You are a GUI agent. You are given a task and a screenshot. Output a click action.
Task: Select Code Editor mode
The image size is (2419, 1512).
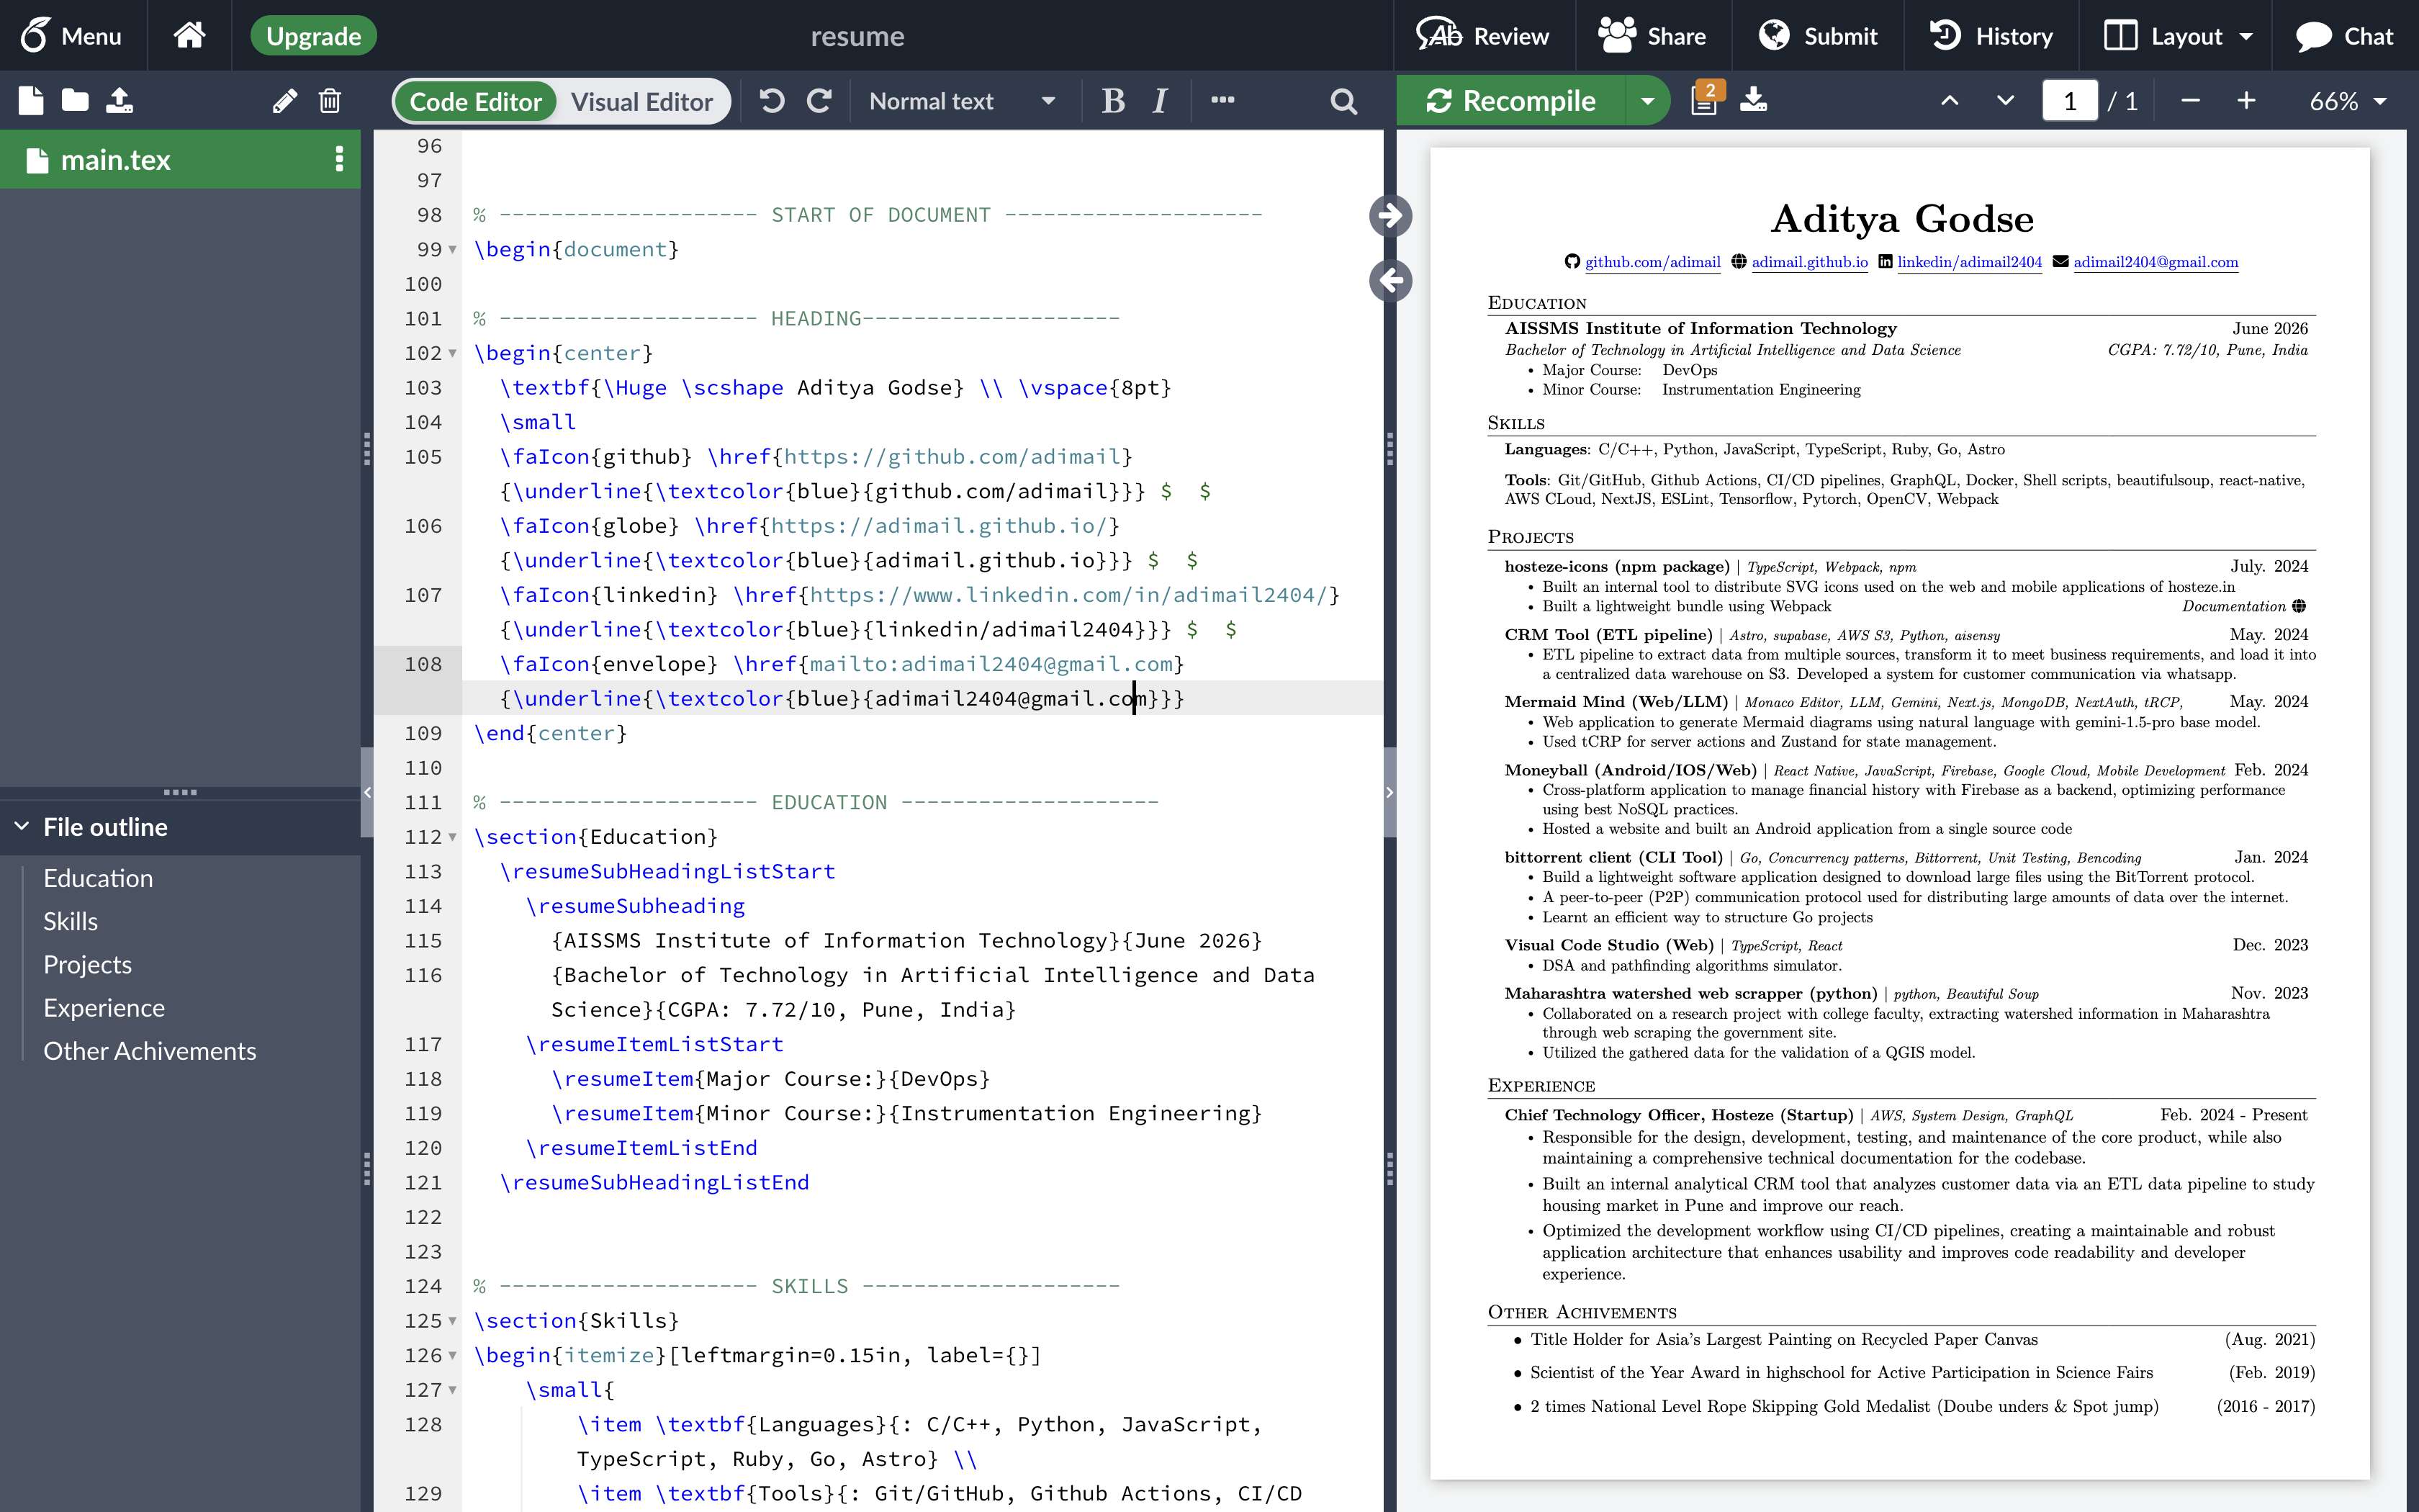[476, 101]
